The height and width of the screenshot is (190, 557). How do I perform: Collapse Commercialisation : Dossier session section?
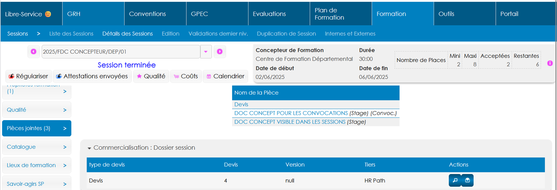point(89,148)
